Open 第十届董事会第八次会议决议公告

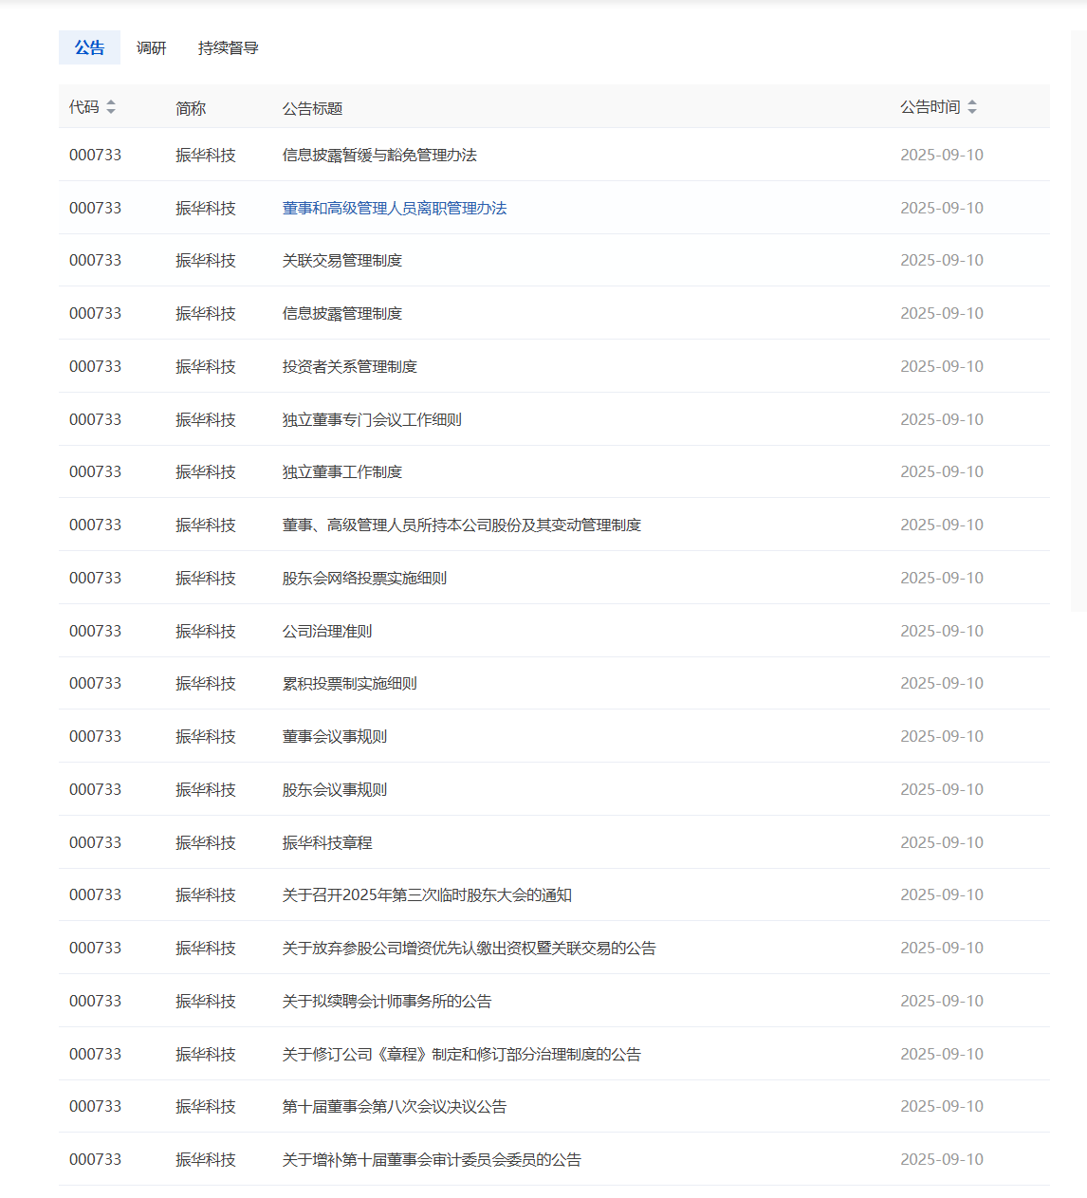click(x=395, y=1106)
